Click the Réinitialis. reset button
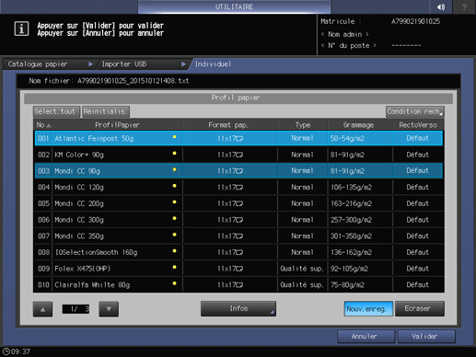Viewport: 476px width, 357px height. tap(106, 111)
